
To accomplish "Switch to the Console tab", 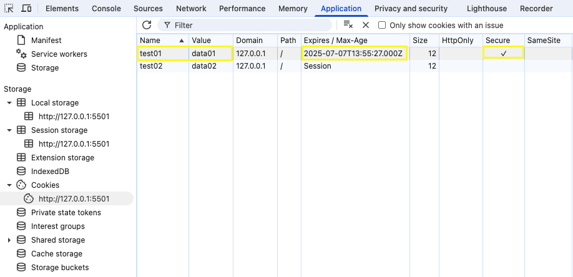I will (x=106, y=9).
